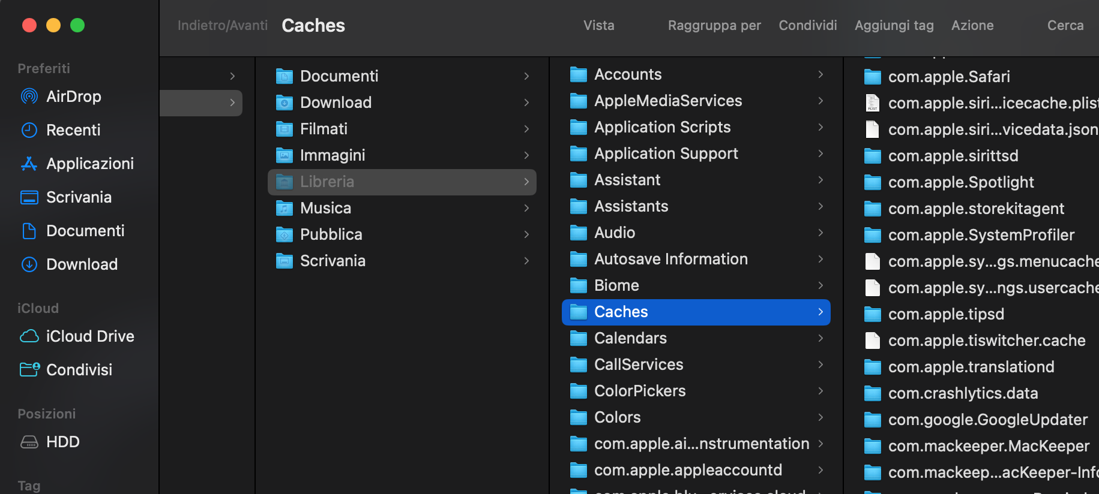Click the Filmati folder icon

284,129
